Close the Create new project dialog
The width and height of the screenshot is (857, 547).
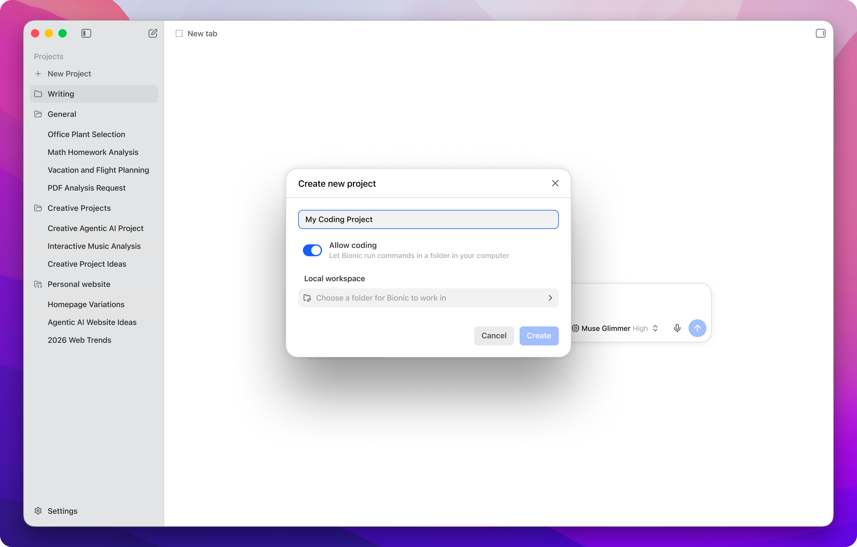555,183
